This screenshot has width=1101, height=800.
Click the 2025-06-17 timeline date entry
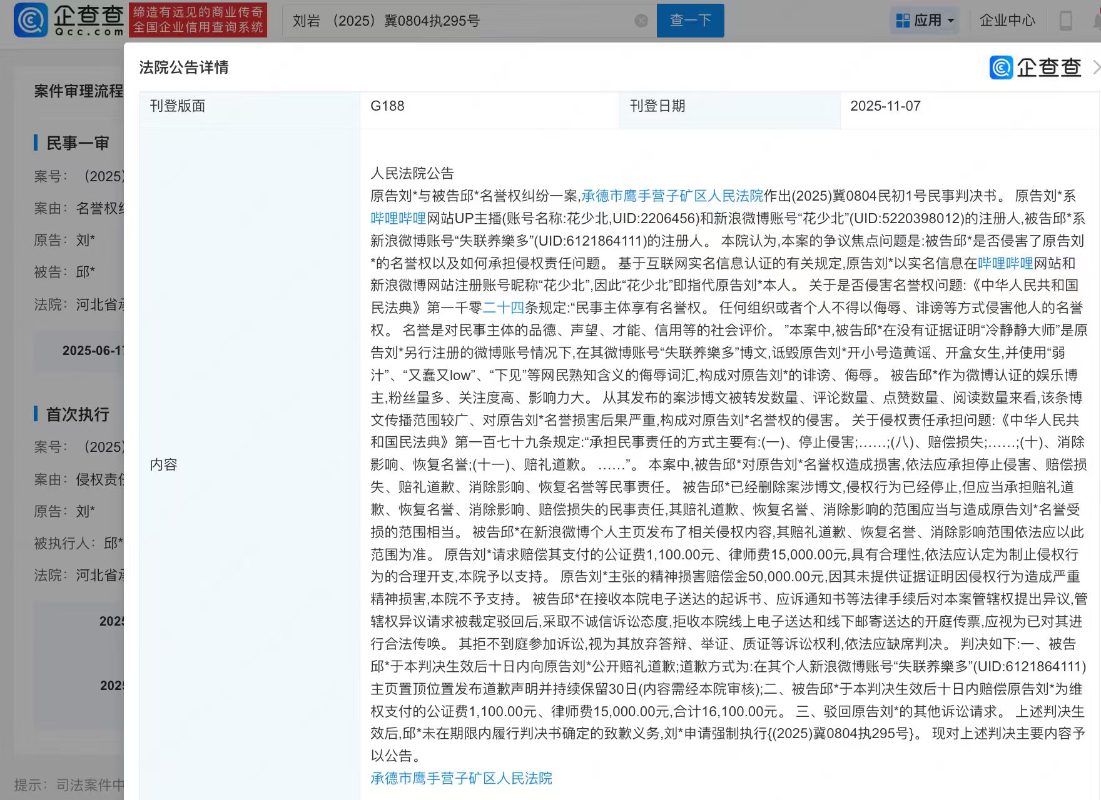(x=93, y=351)
